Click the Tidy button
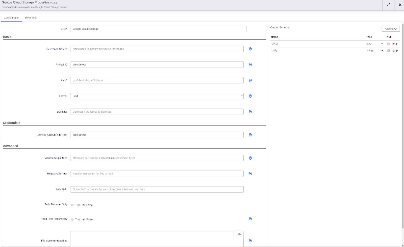The height and width of the screenshot is (247, 404). coord(239,234)
